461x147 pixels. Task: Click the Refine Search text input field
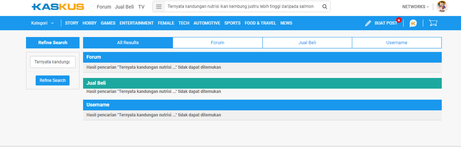click(53, 62)
